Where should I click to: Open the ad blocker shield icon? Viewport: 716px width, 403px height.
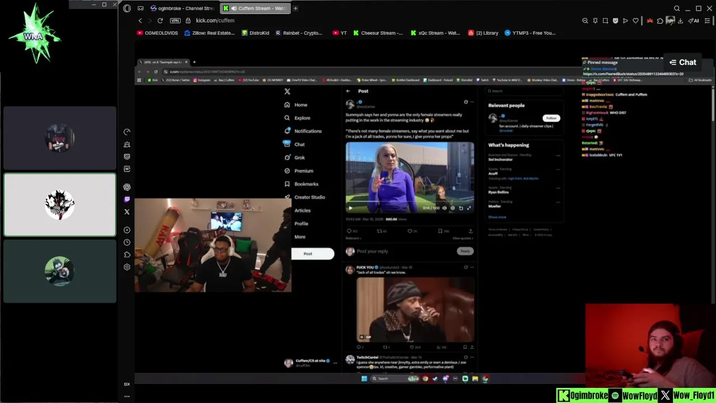pos(615,21)
